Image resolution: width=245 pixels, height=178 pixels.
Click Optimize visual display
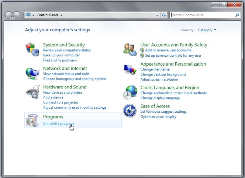point(158,117)
